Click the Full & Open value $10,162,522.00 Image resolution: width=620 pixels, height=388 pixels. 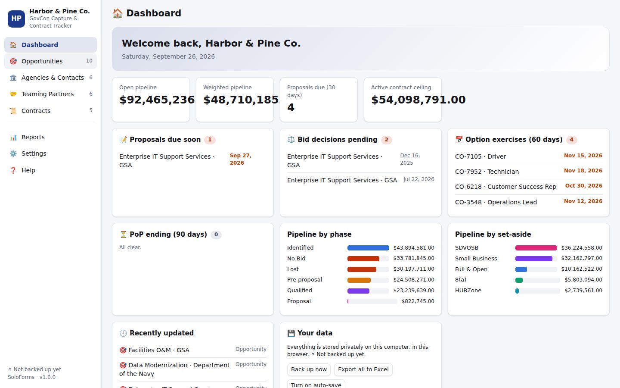click(582, 269)
